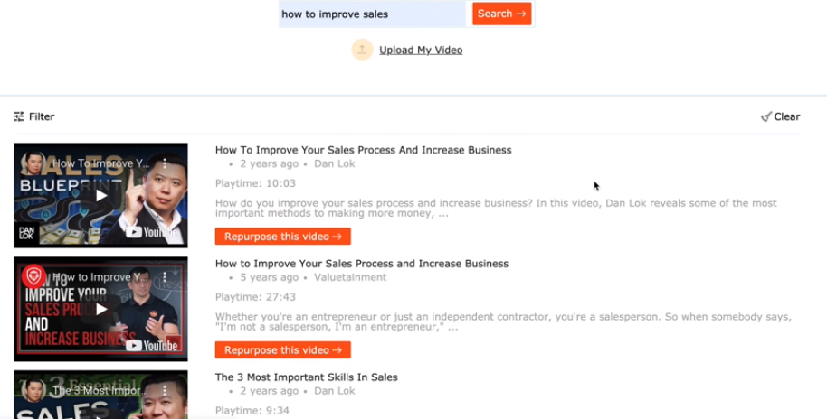The height and width of the screenshot is (419, 827).
Task: Click the Search button
Action: click(x=501, y=14)
